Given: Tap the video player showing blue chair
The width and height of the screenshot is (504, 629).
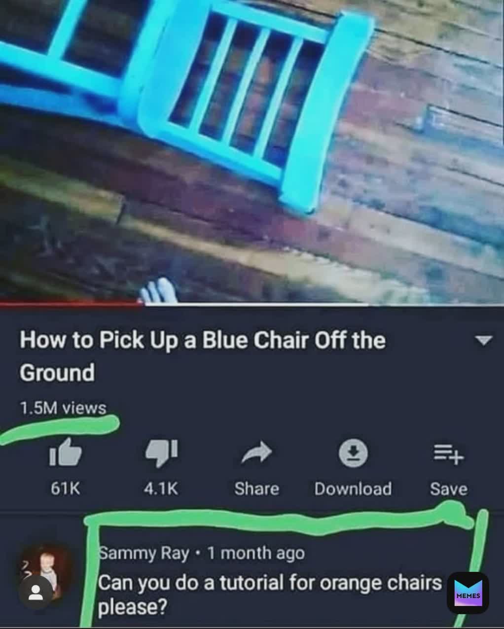Looking at the screenshot, I should (x=252, y=150).
